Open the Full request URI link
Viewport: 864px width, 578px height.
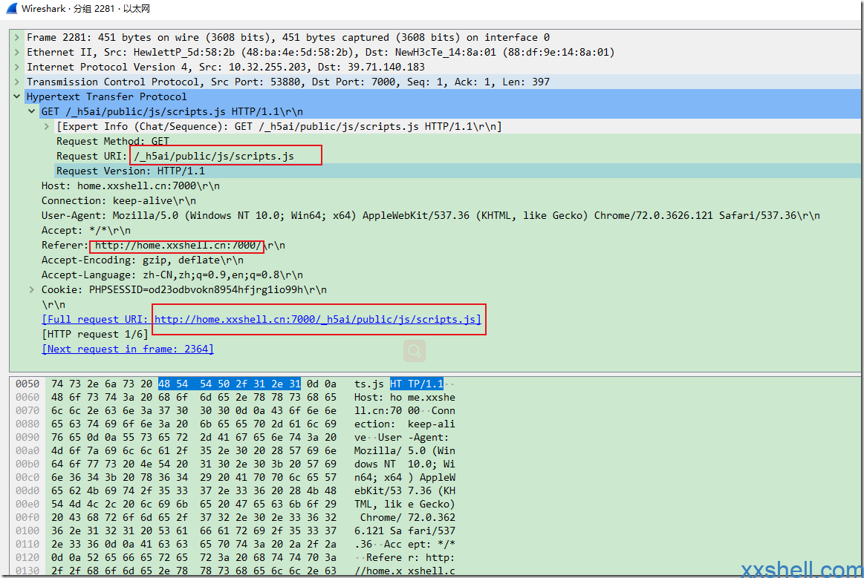[x=262, y=320]
